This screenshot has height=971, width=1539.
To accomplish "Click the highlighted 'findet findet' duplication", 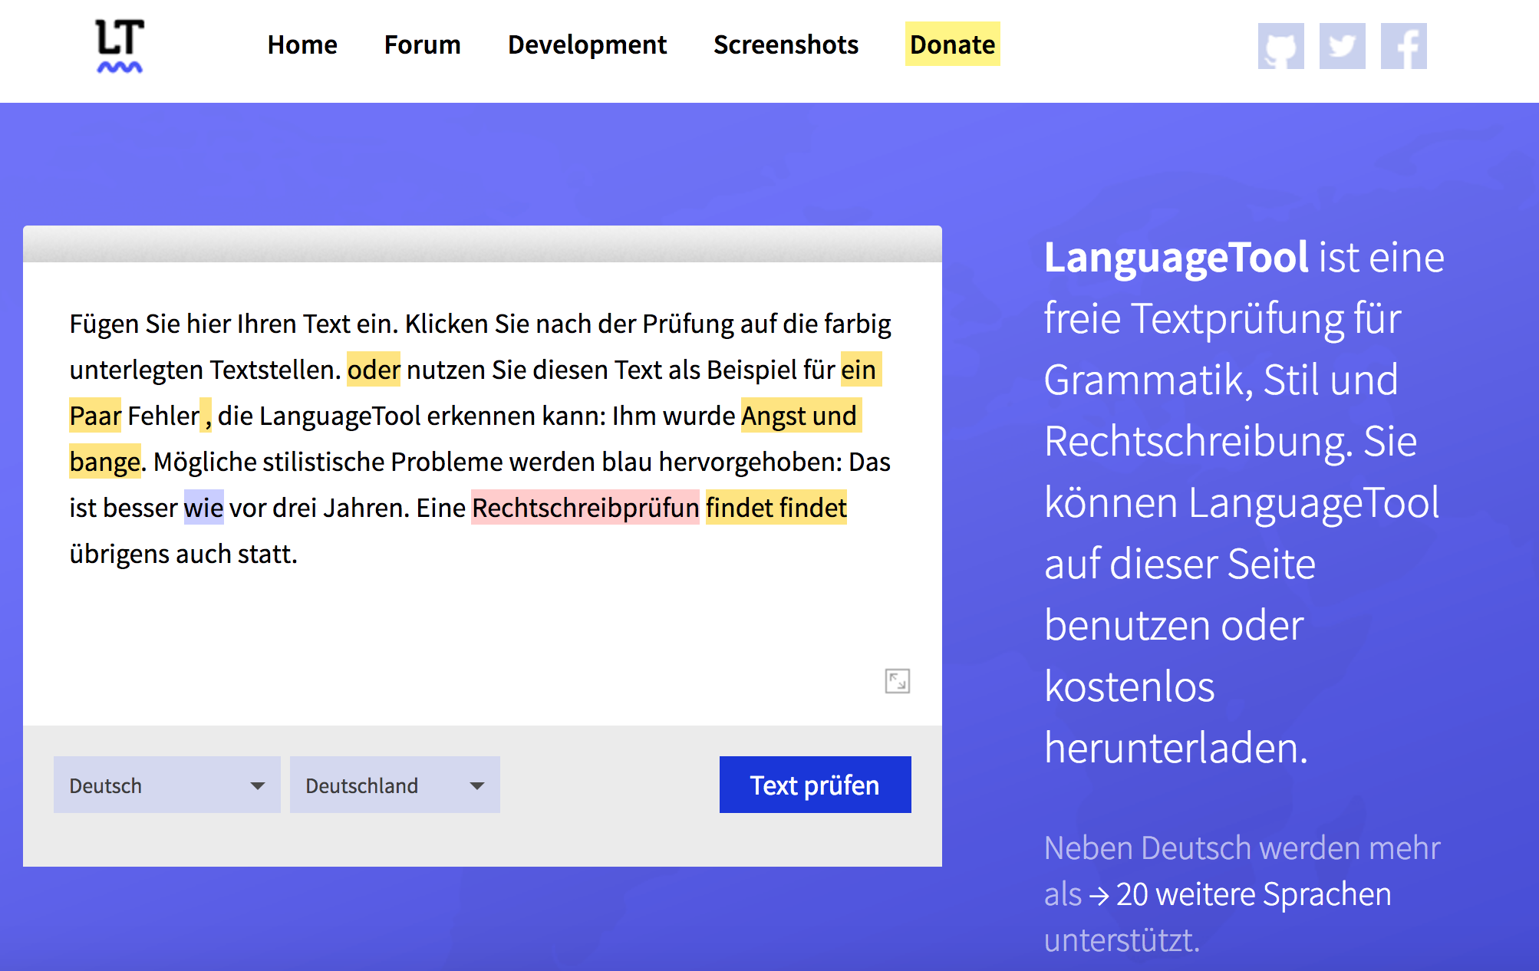I will pos(776,508).
